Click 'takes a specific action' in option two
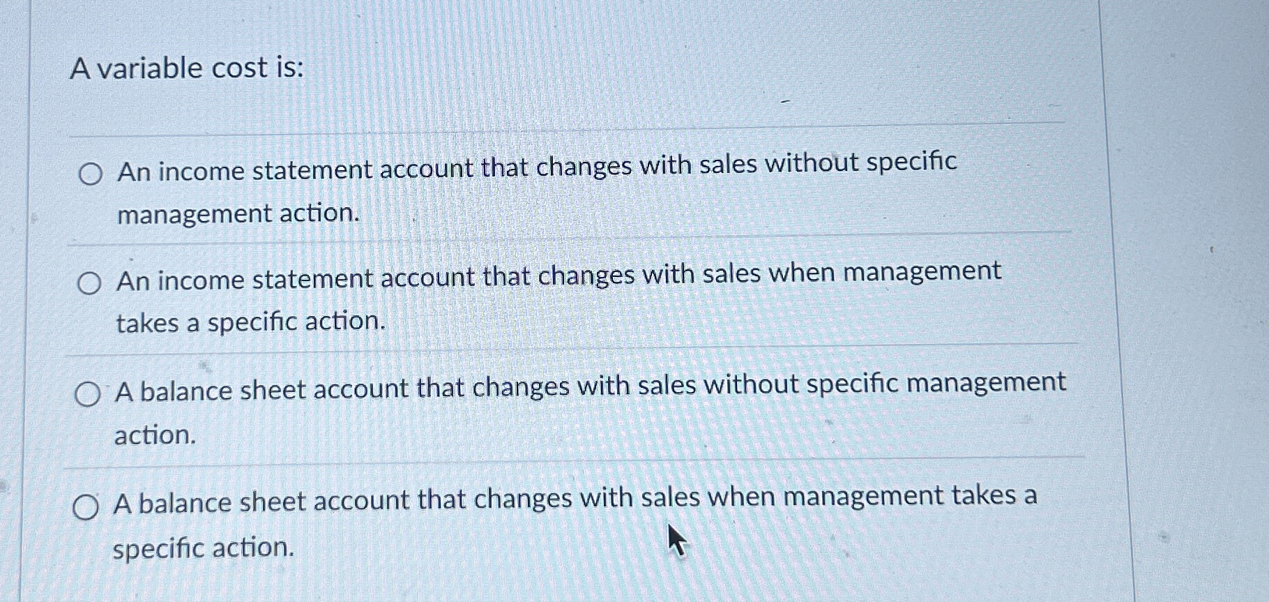This screenshot has width=1269, height=602. (x=250, y=324)
